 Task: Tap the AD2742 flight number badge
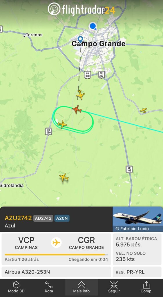click(x=43, y=218)
